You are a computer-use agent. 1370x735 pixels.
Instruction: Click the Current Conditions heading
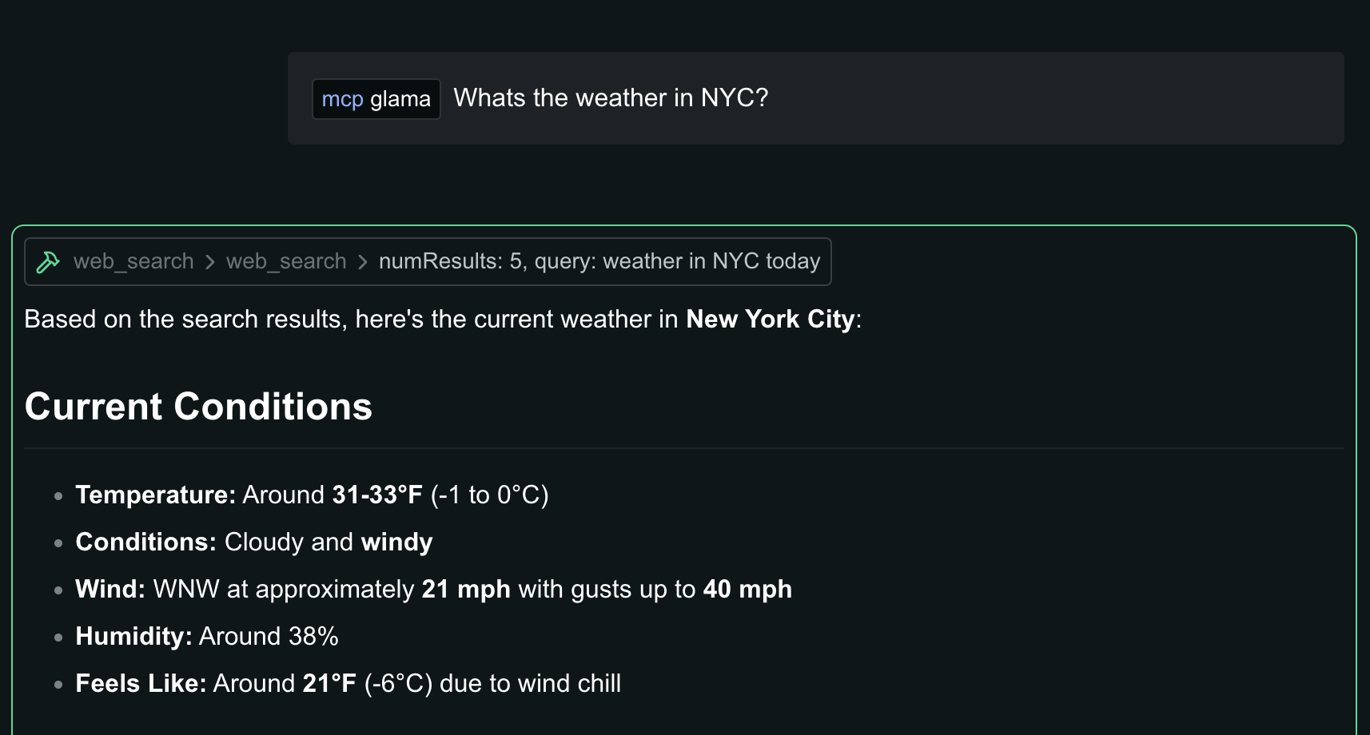point(198,407)
